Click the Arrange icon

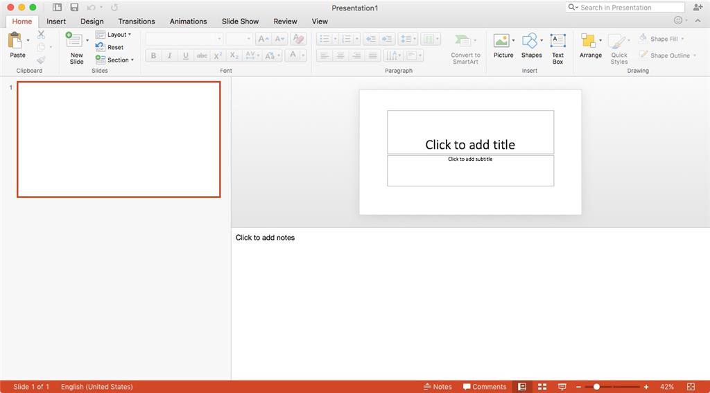[588, 40]
